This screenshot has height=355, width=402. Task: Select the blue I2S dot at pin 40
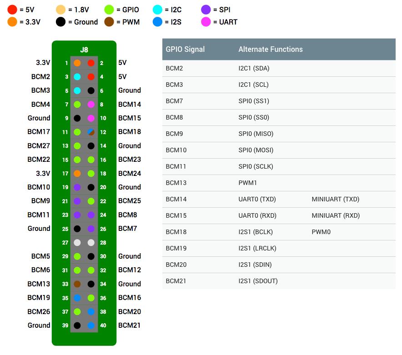tap(91, 325)
